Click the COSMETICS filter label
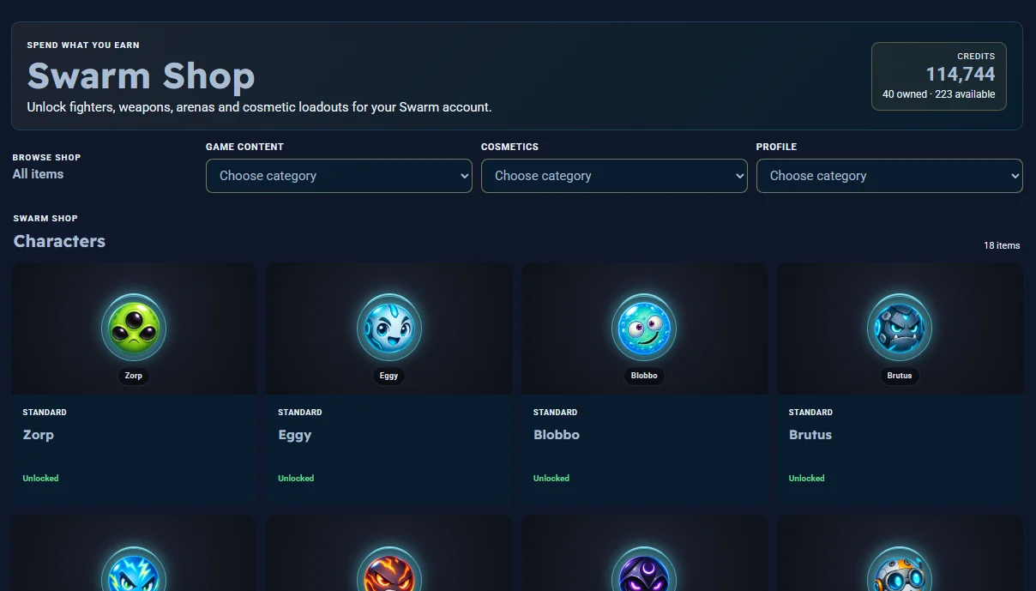The height and width of the screenshot is (591, 1036). tap(509, 147)
